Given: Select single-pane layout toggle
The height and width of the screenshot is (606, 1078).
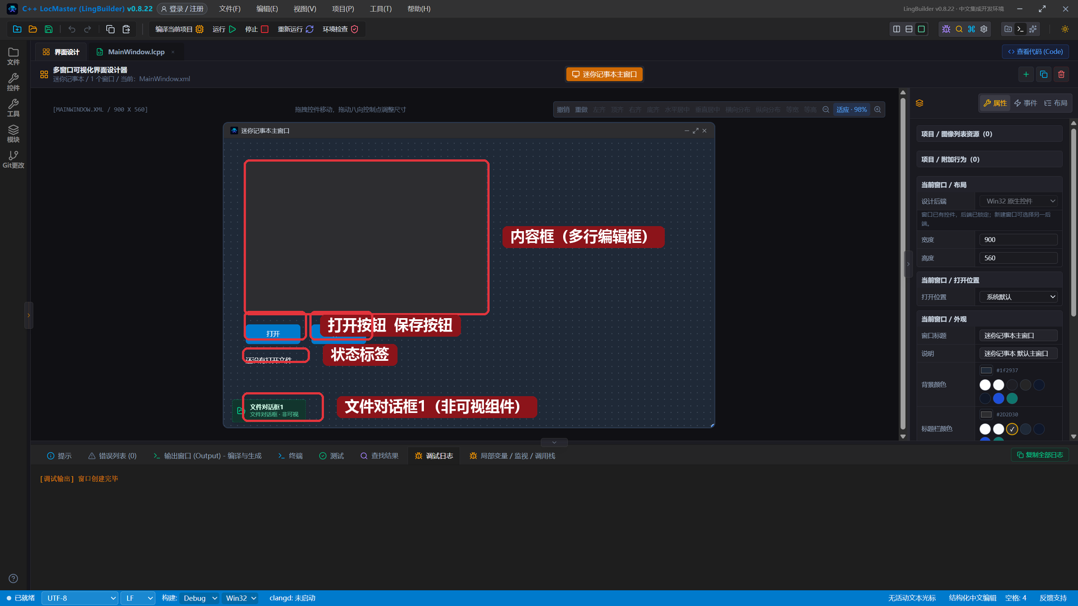Looking at the screenshot, I should click(921, 29).
